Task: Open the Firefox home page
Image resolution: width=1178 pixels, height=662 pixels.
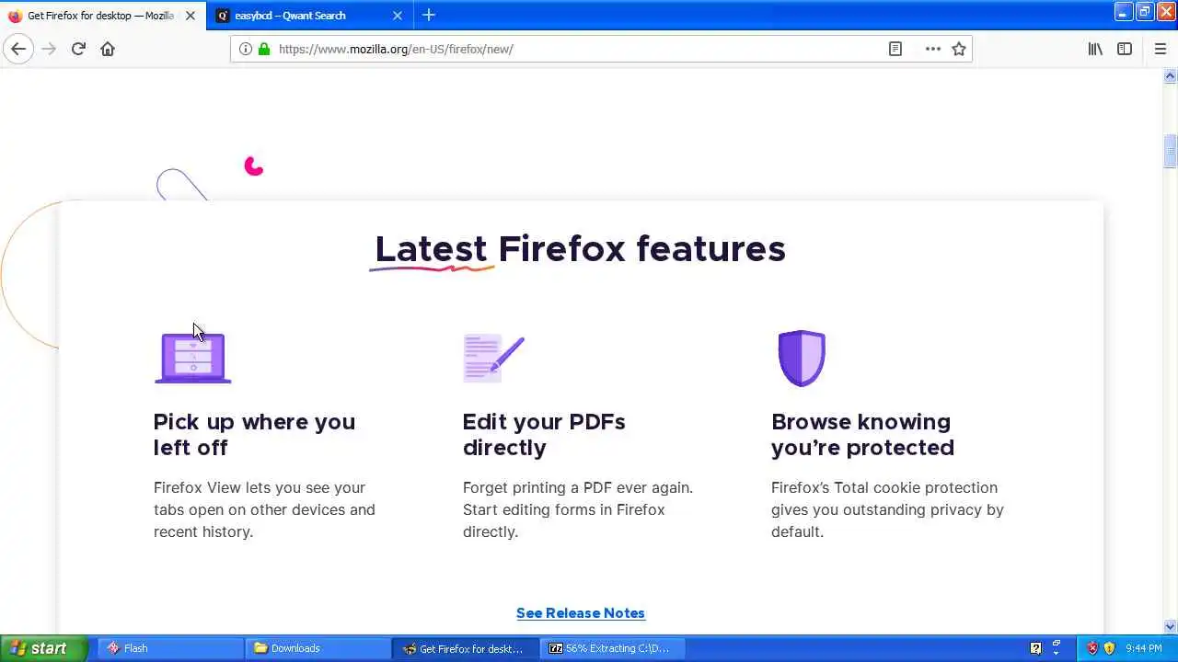Action: pyautogui.click(x=108, y=49)
